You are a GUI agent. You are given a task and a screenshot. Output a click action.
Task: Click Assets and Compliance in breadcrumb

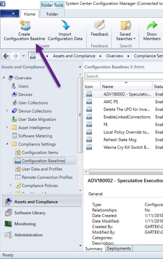click(x=74, y=56)
